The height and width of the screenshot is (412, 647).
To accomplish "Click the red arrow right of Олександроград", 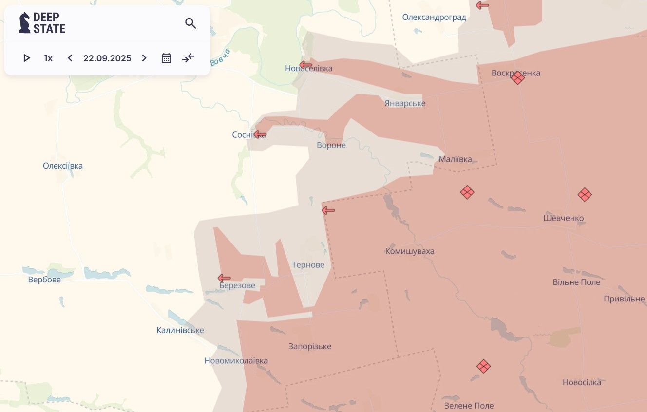I will click(x=482, y=5).
